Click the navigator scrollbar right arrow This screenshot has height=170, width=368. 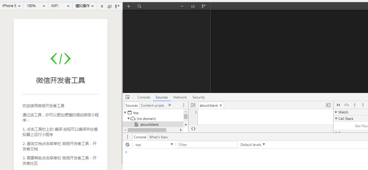click(x=181, y=130)
